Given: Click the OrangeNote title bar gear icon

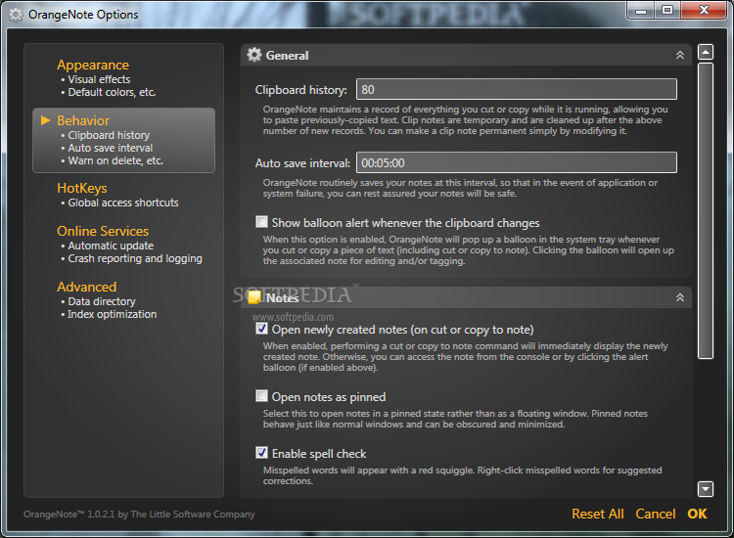Looking at the screenshot, I should (16, 15).
